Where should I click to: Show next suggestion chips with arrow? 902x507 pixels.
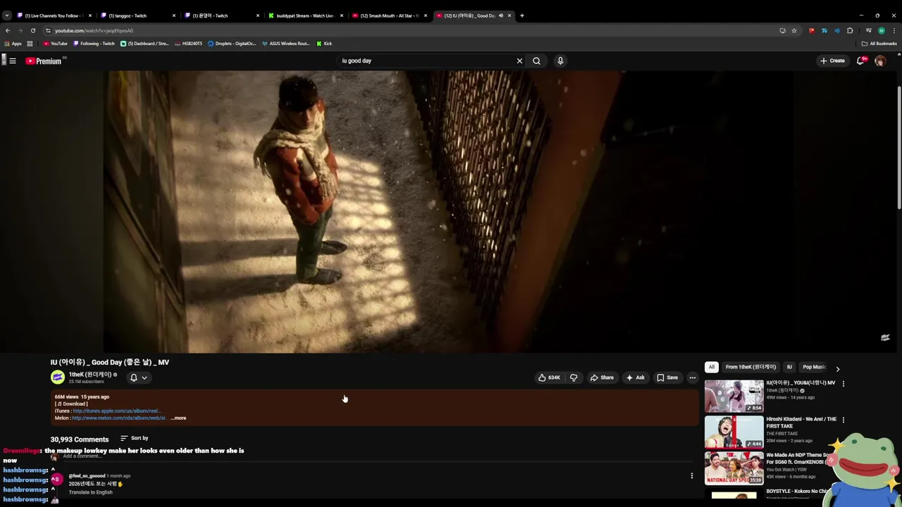837,368
